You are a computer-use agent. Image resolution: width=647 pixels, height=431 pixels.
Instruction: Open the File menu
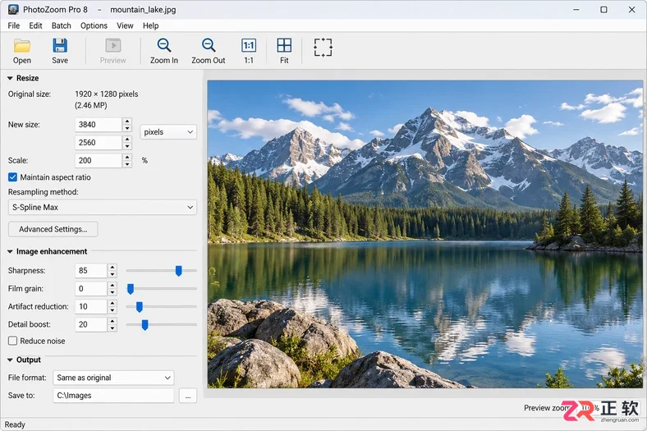tap(14, 25)
